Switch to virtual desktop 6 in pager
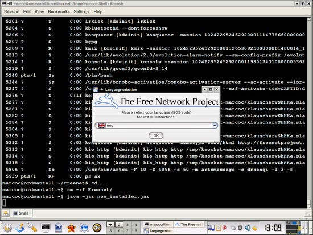This screenshot has height=235, width=313. tap(119, 230)
